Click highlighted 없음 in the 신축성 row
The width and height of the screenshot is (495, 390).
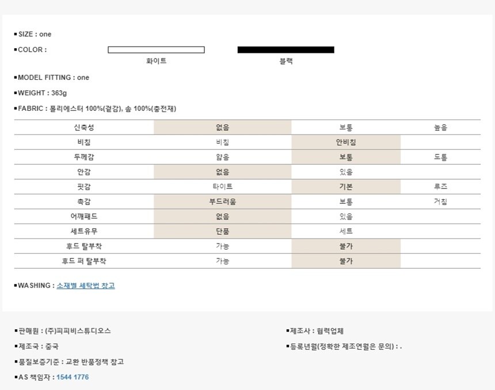(222, 128)
